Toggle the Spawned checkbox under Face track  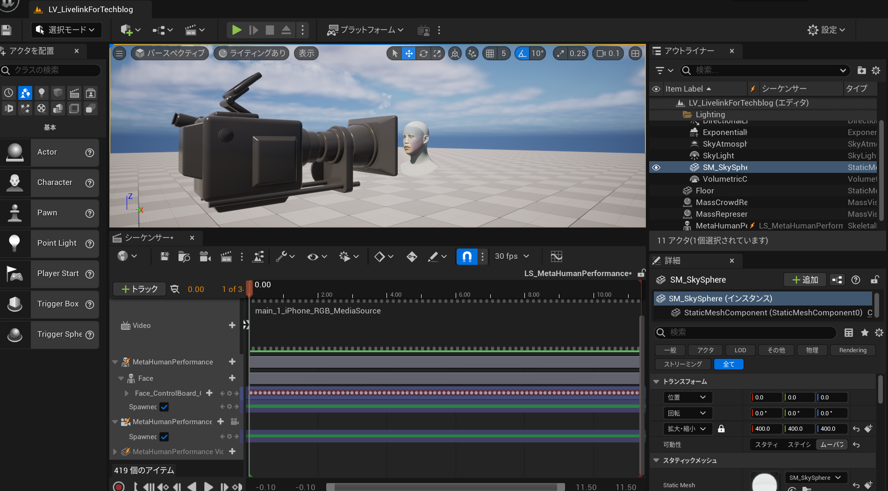click(x=164, y=407)
